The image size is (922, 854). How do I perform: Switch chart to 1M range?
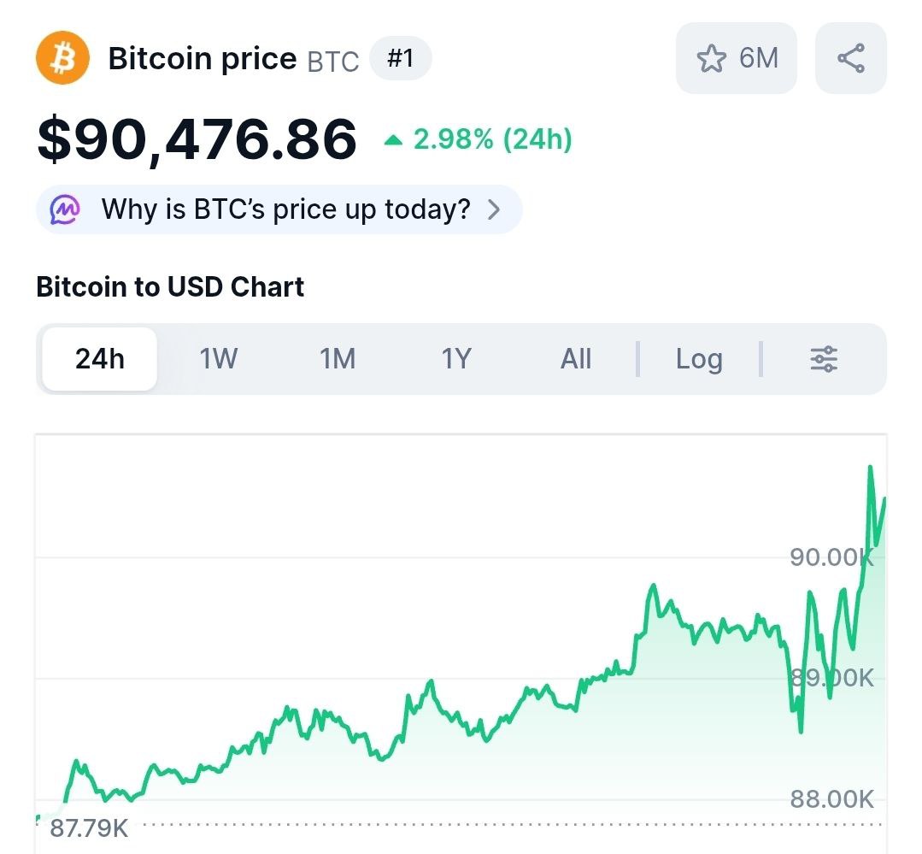click(338, 359)
